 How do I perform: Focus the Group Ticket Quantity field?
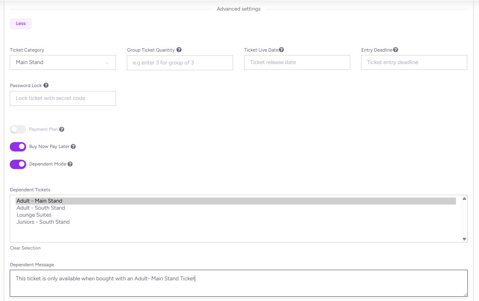[x=180, y=62]
